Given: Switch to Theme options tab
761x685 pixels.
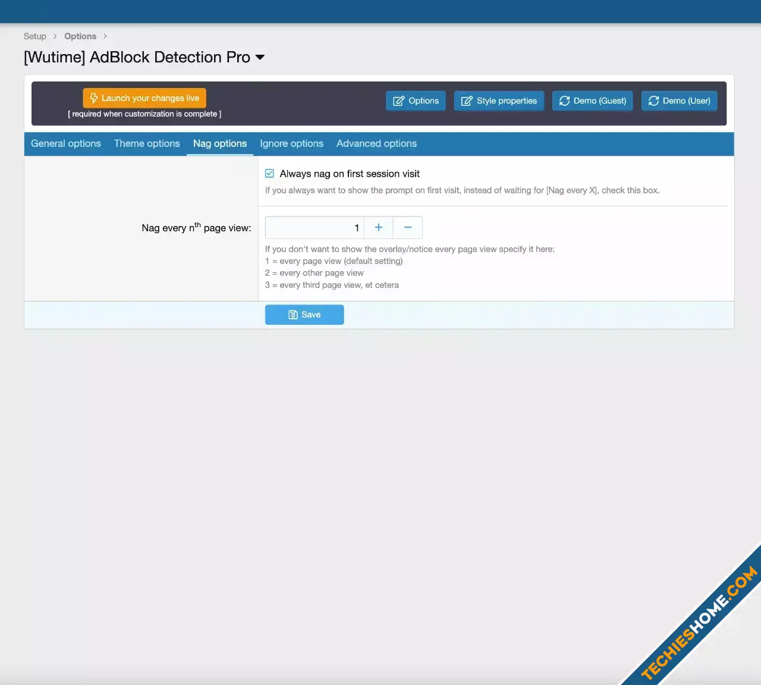Looking at the screenshot, I should [147, 143].
